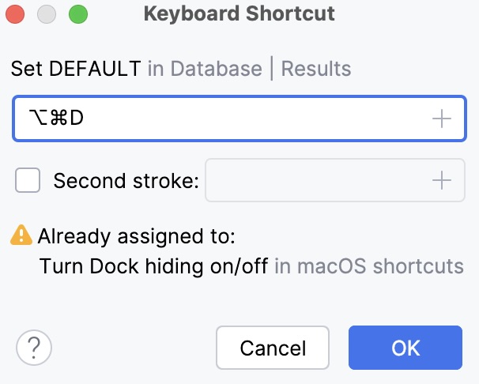Click the 'in macOS shortcuts' gray text
The height and width of the screenshot is (384, 479).
[x=369, y=266]
